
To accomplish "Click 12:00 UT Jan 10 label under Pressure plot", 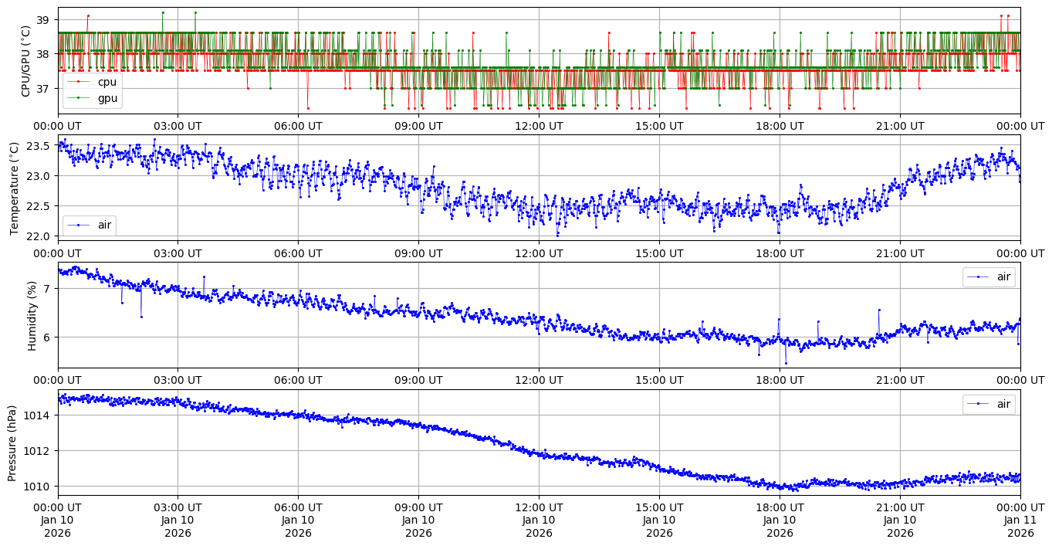I will point(539,520).
